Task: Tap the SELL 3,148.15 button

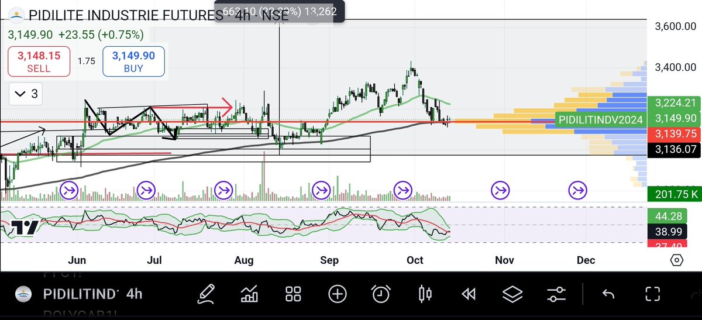Action: click(39, 61)
